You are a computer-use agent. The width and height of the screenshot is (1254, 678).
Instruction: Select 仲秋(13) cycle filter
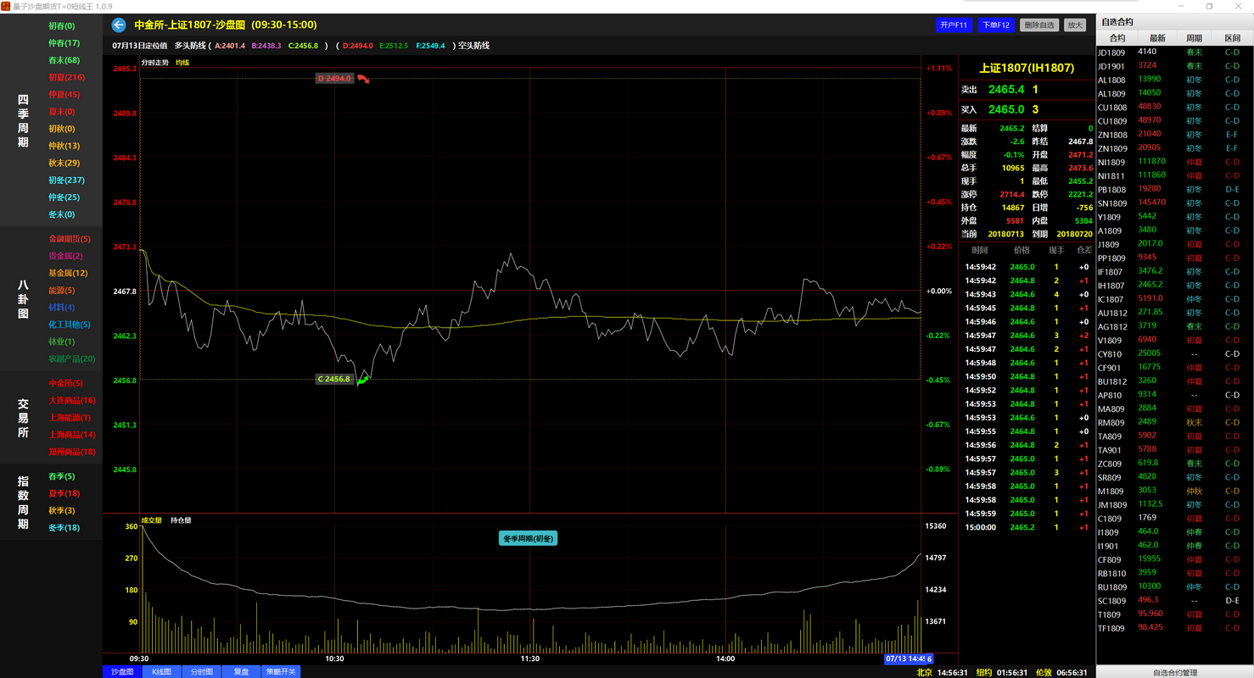(x=64, y=146)
